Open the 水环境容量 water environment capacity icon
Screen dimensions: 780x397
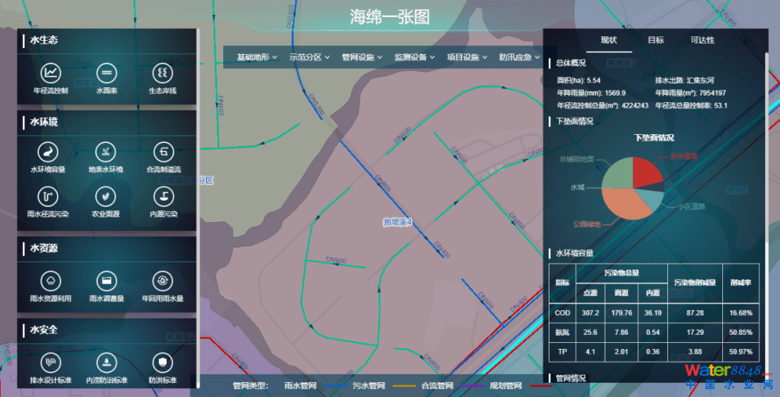[x=47, y=152]
